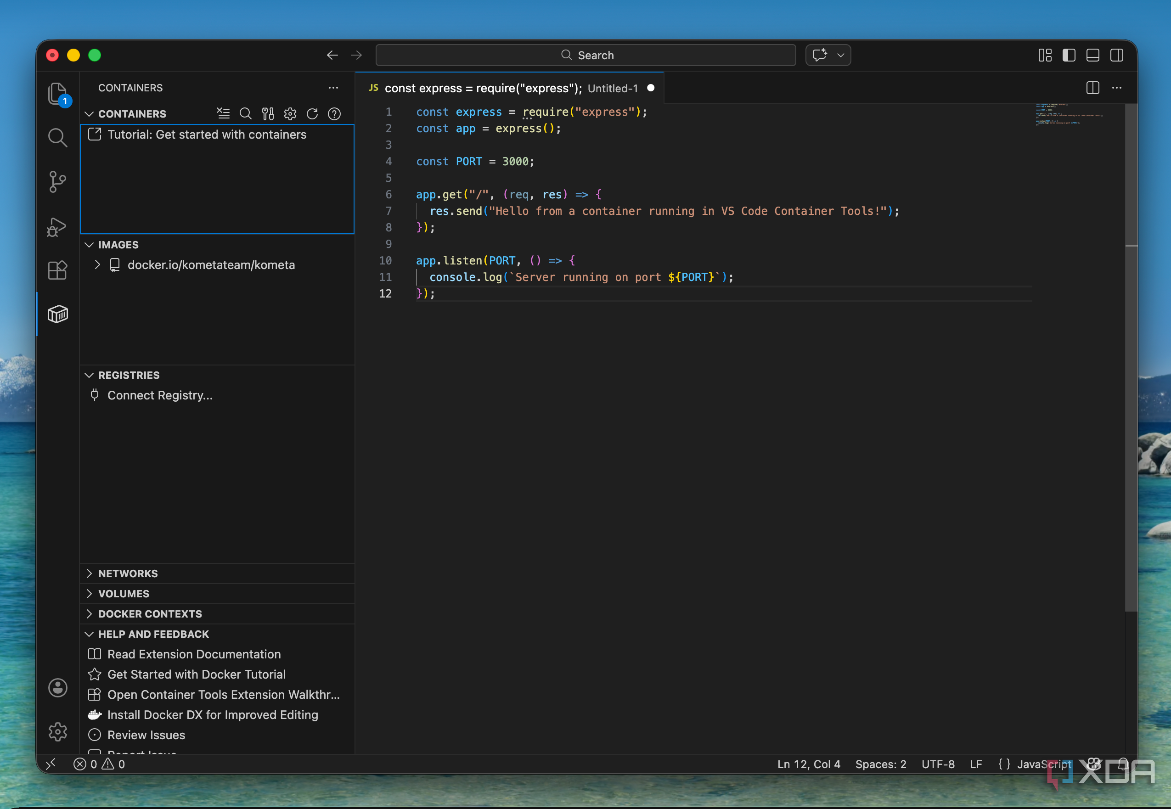Open the remote window indicator in status bar
Image resolution: width=1171 pixels, height=809 pixels.
51,764
